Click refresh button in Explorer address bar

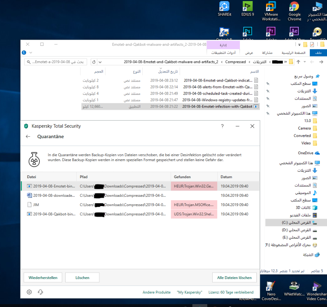[x=94, y=62]
